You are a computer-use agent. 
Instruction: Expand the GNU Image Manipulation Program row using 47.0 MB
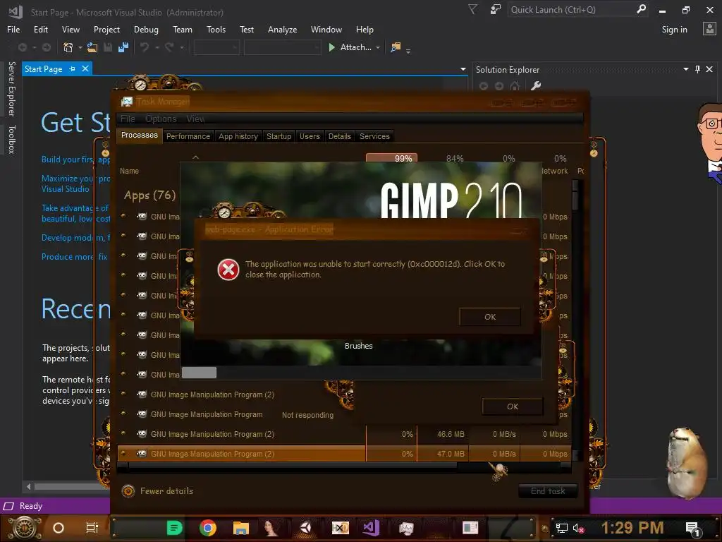[x=123, y=453]
